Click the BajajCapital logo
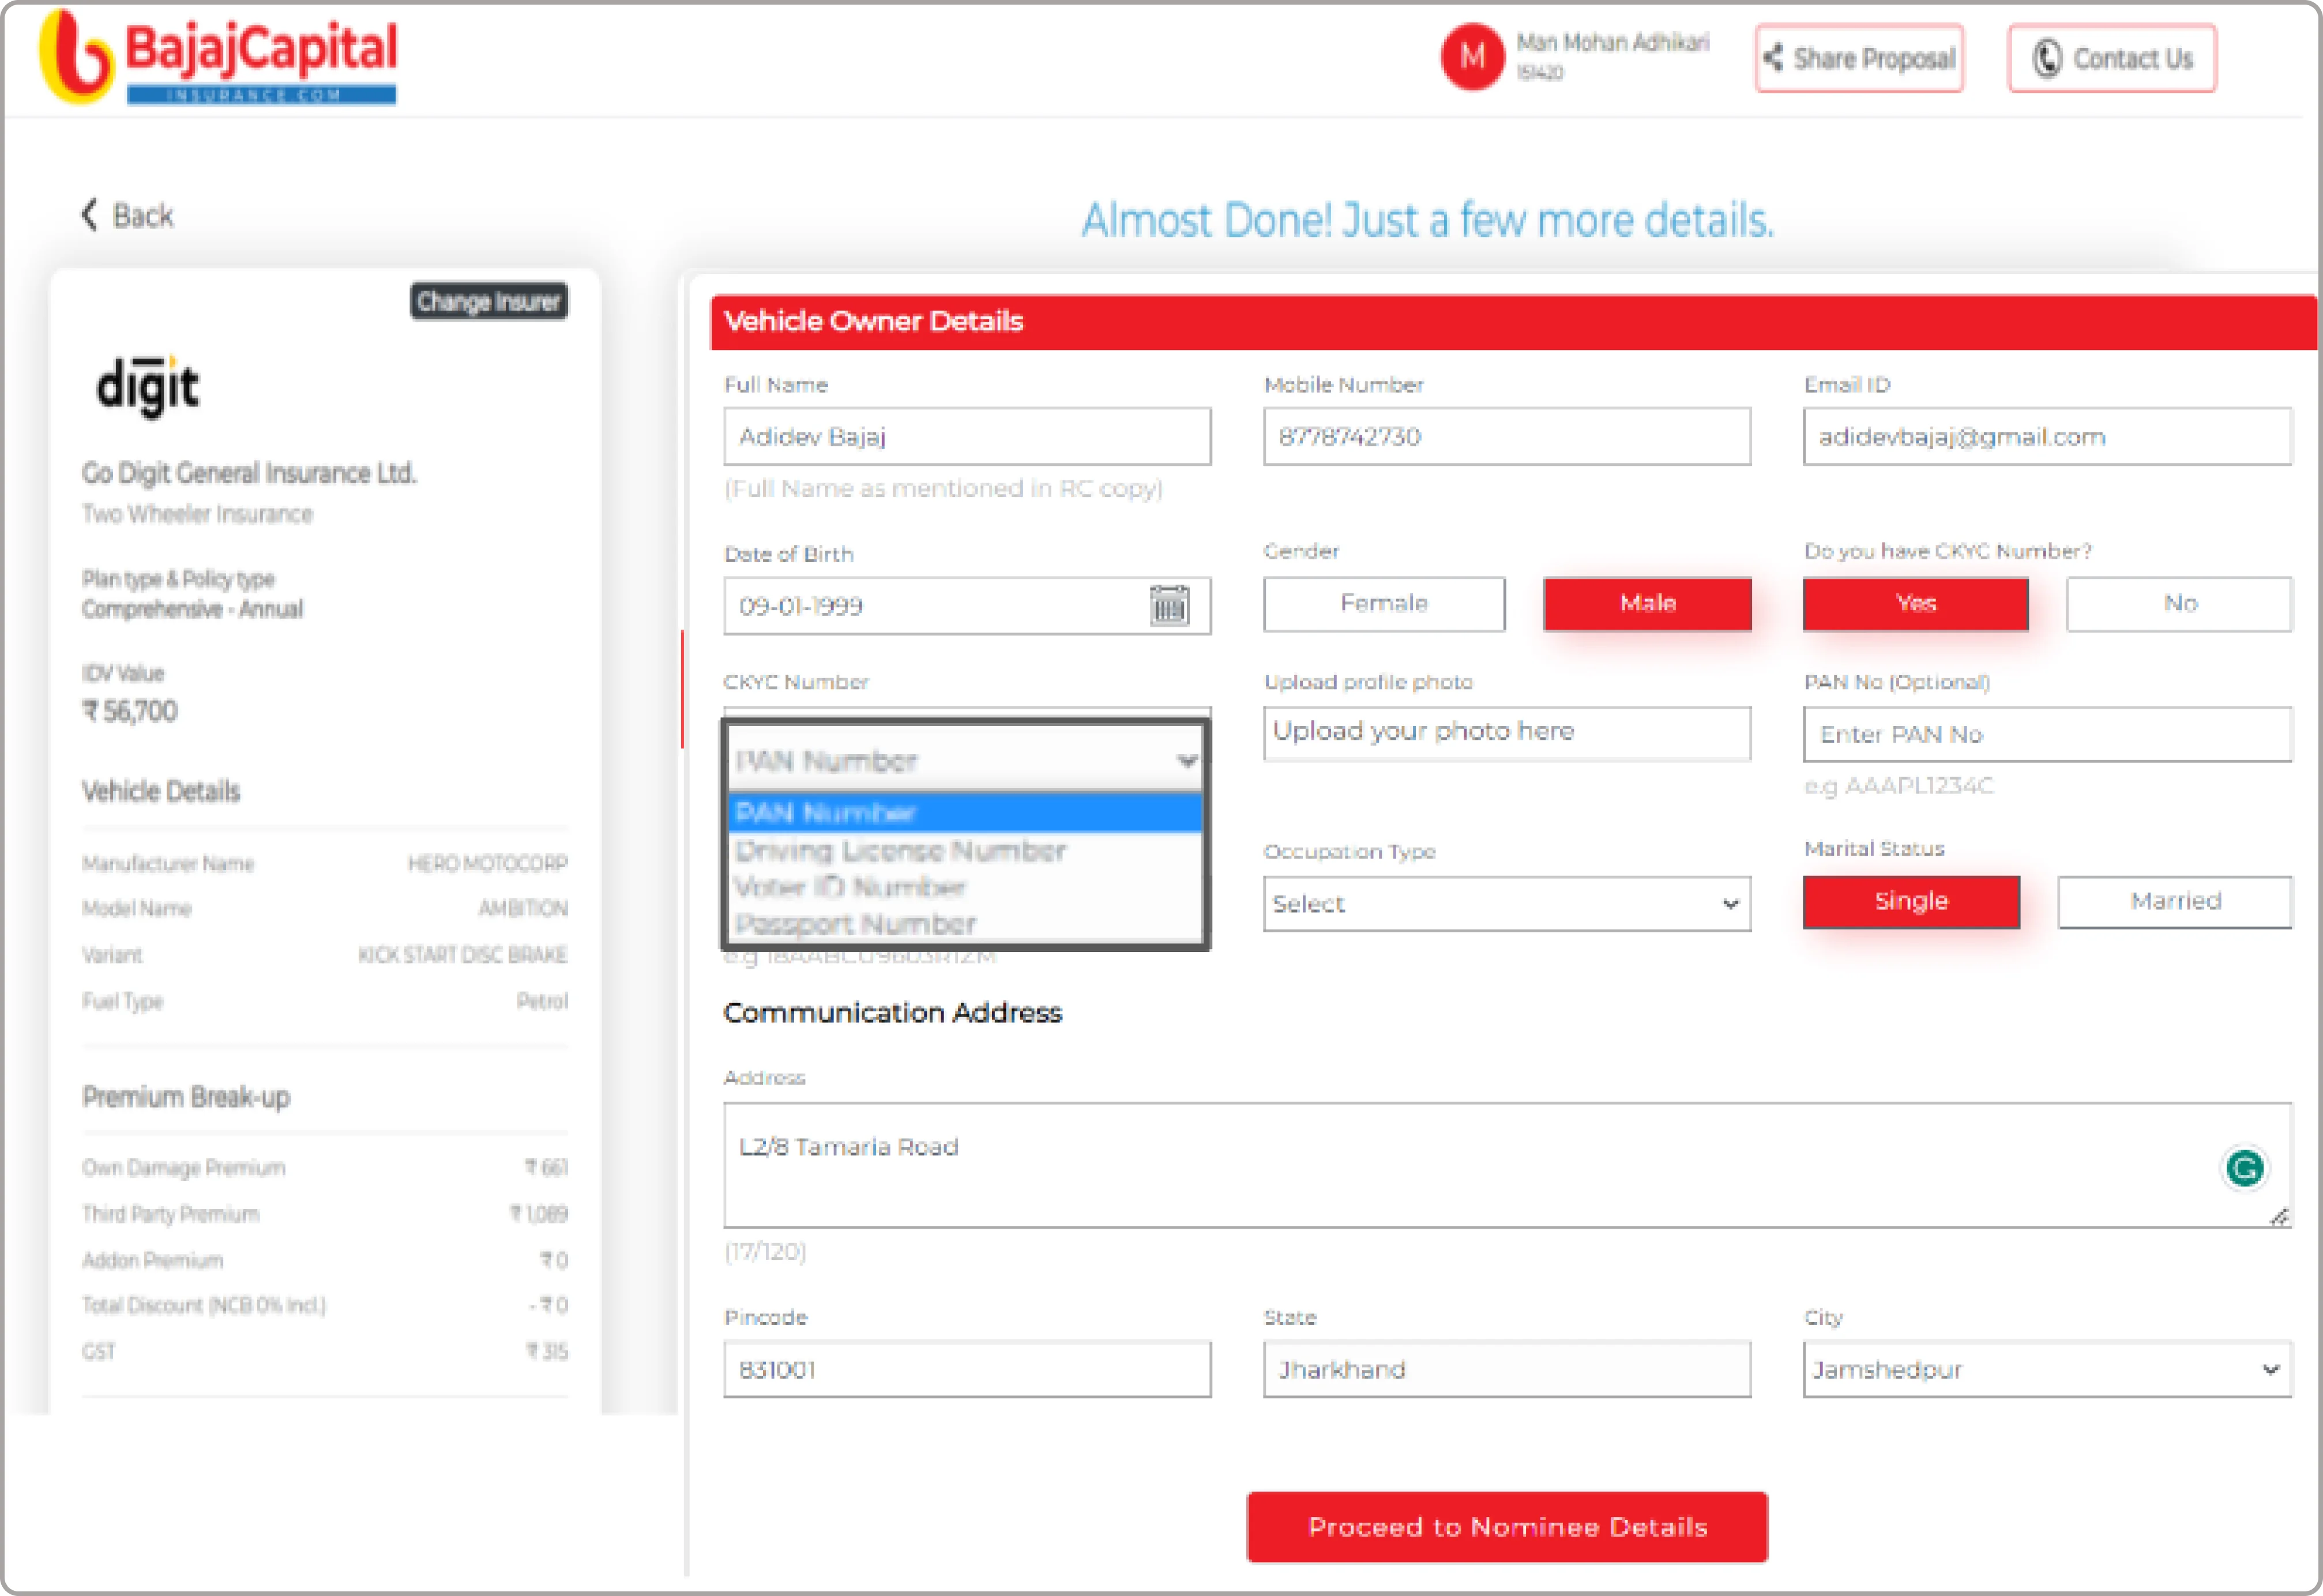The image size is (2323, 1596). 218,58
